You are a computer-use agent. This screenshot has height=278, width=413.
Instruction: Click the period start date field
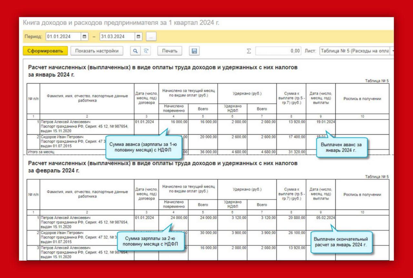click(x=63, y=37)
